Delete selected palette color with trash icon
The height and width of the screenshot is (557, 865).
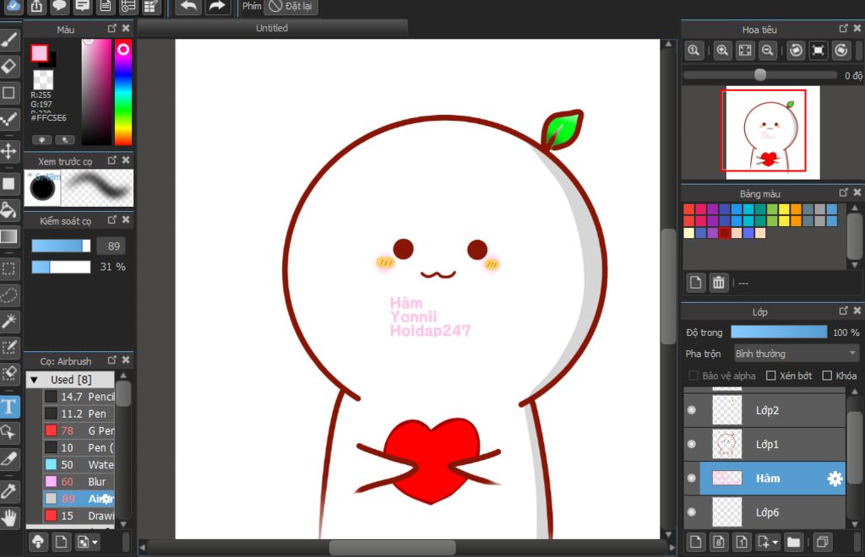(718, 284)
